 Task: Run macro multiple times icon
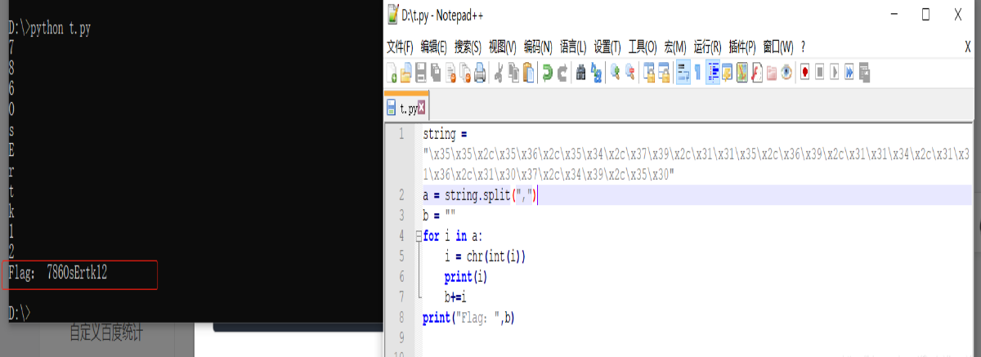coord(849,73)
